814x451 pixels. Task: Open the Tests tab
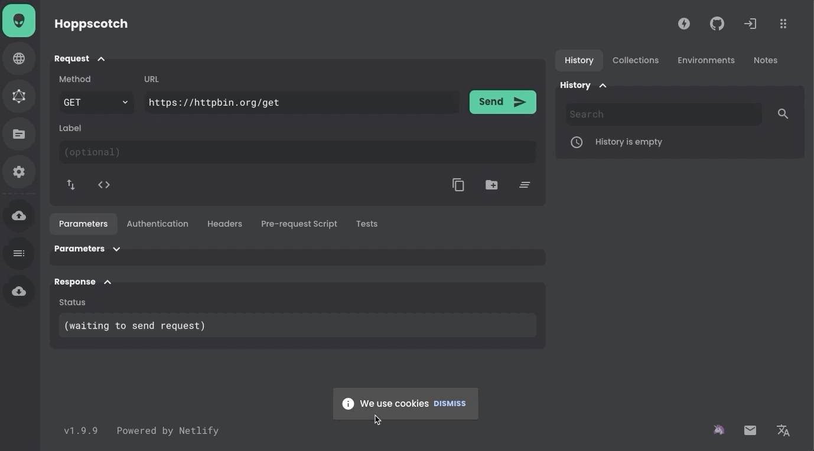coord(367,224)
